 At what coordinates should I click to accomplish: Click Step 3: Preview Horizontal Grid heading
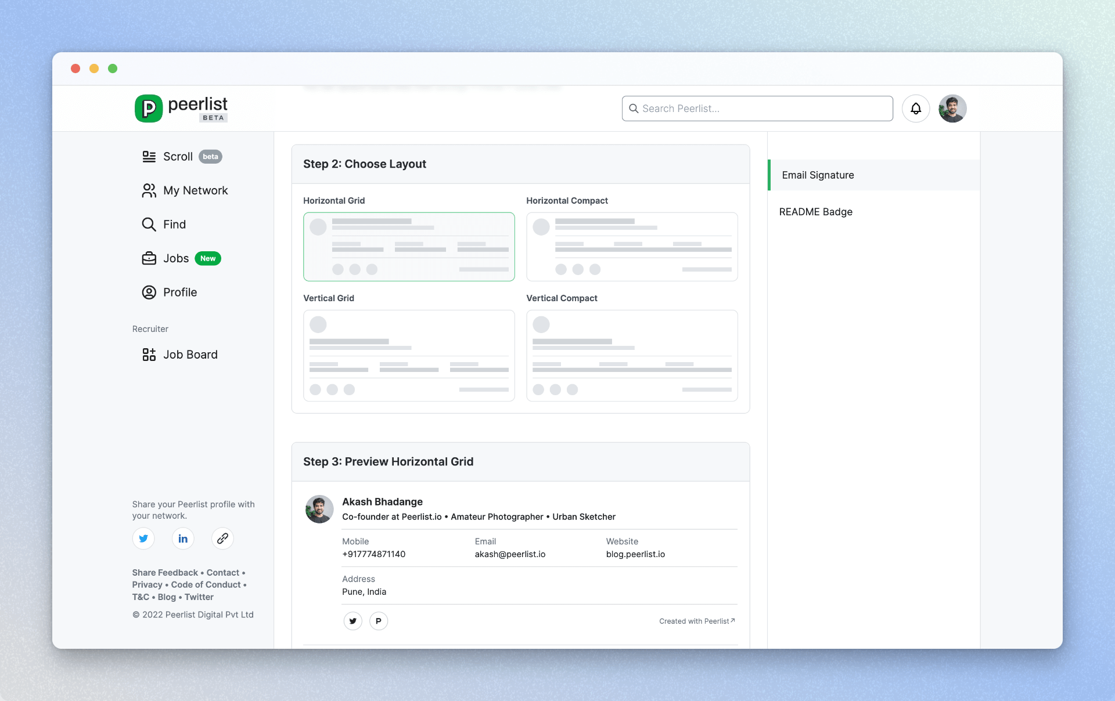tap(389, 462)
